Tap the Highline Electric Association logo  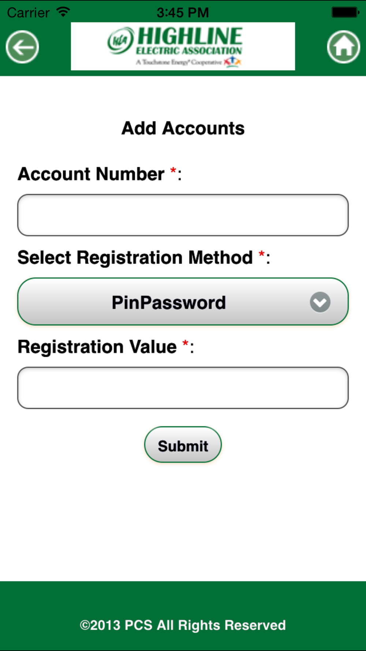click(183, 46)
